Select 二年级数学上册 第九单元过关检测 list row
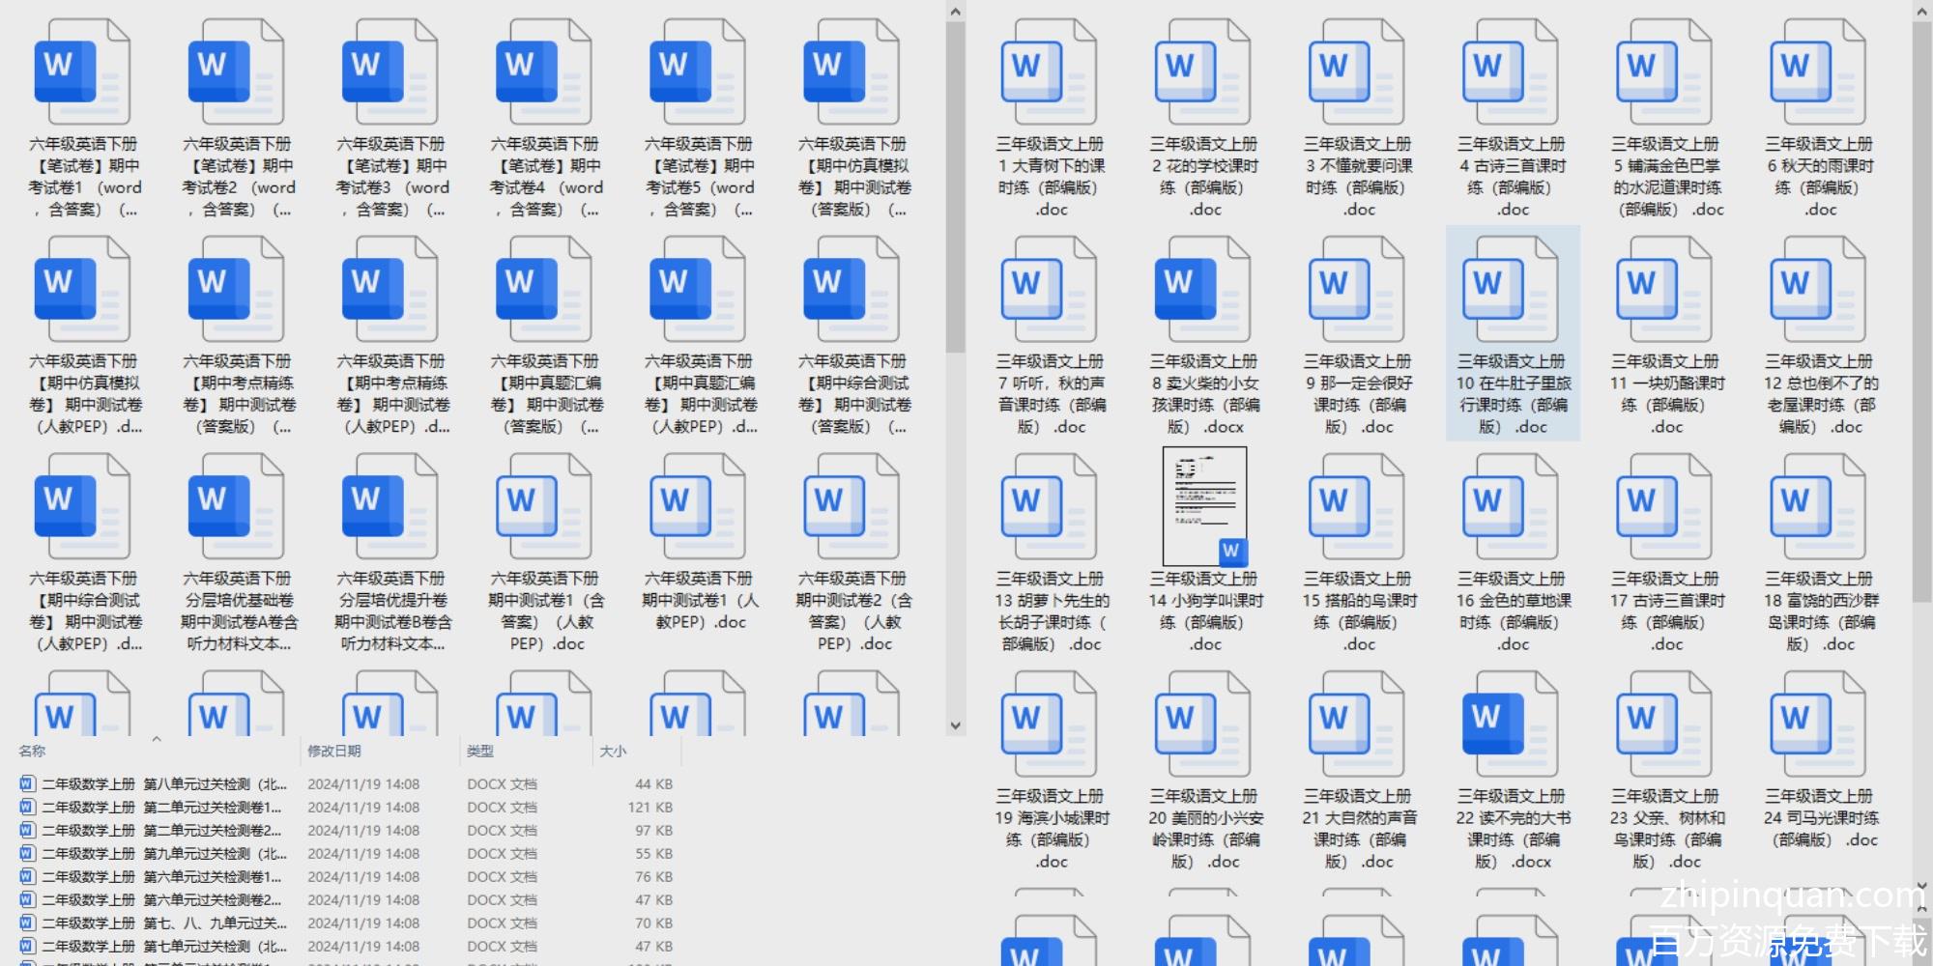 coord(164,854)
